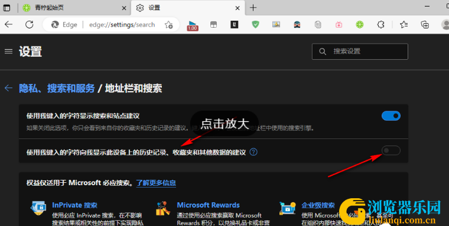This screenshot has width=449, height=226.
Task: Turn off 显示搜索和站点建议 toggle
Action: tap(391, 116)
